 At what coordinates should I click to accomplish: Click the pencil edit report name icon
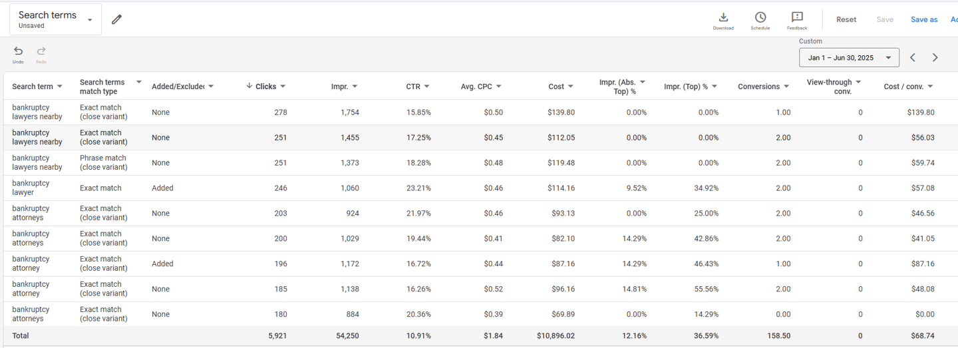point(116,19)
